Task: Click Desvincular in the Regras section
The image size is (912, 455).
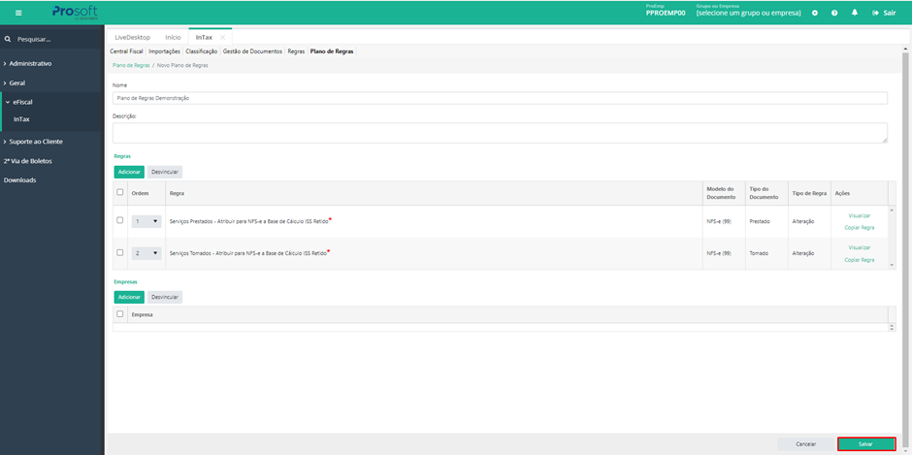Action: [165, 173]
